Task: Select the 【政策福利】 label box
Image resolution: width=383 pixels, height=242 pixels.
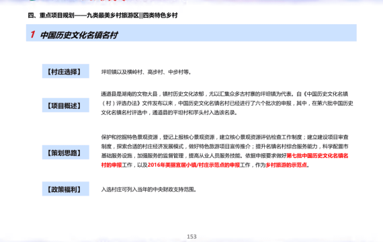Action: pyautogui.click(x=65, y=189)
